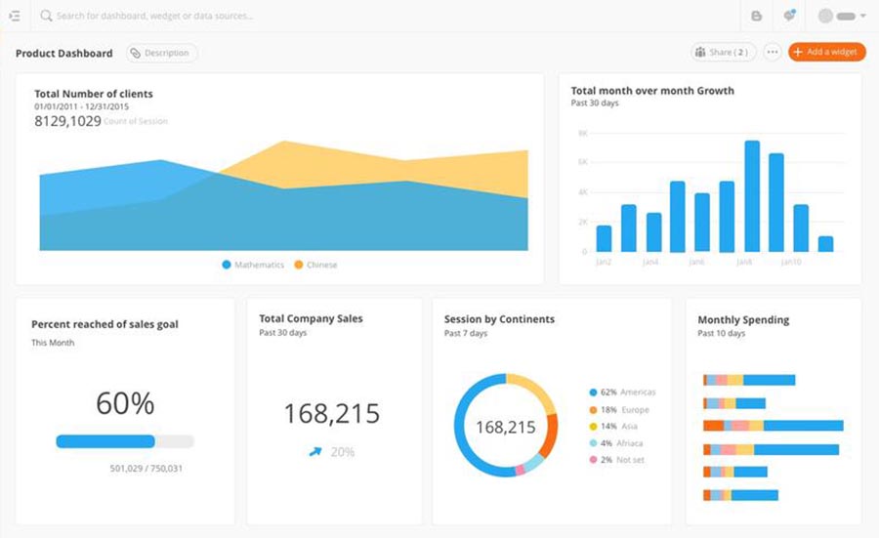Open the Description button
This screenshot has height=538, width=879.
point(162,53)
